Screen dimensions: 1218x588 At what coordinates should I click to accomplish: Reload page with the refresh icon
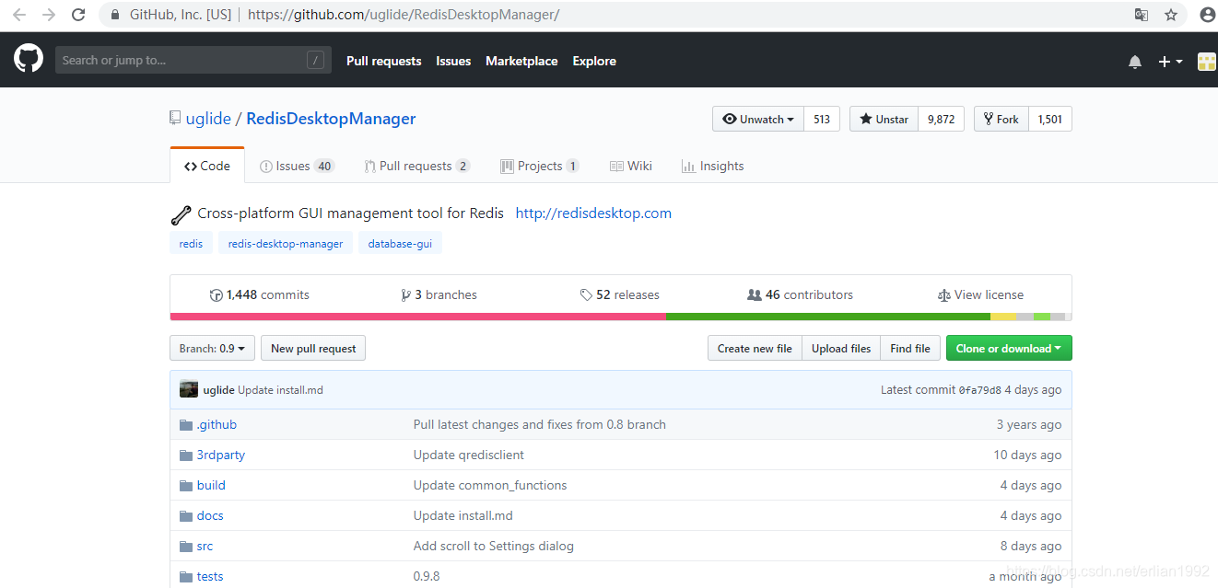point(78,15)
